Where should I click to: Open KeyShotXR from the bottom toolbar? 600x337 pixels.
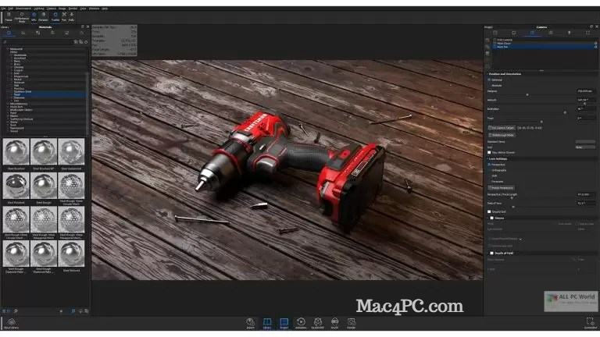pyautogui.click(x=318, y=323)
